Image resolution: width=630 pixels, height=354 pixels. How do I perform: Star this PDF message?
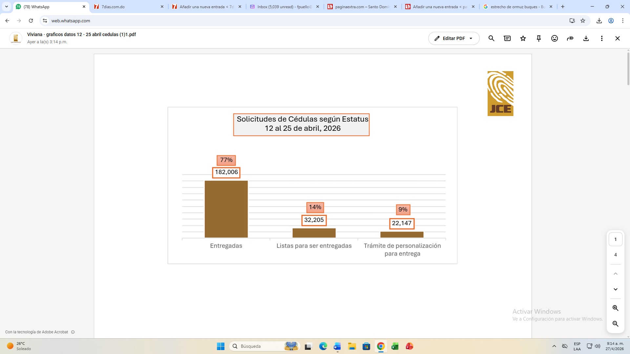click(x=523, y=38)
